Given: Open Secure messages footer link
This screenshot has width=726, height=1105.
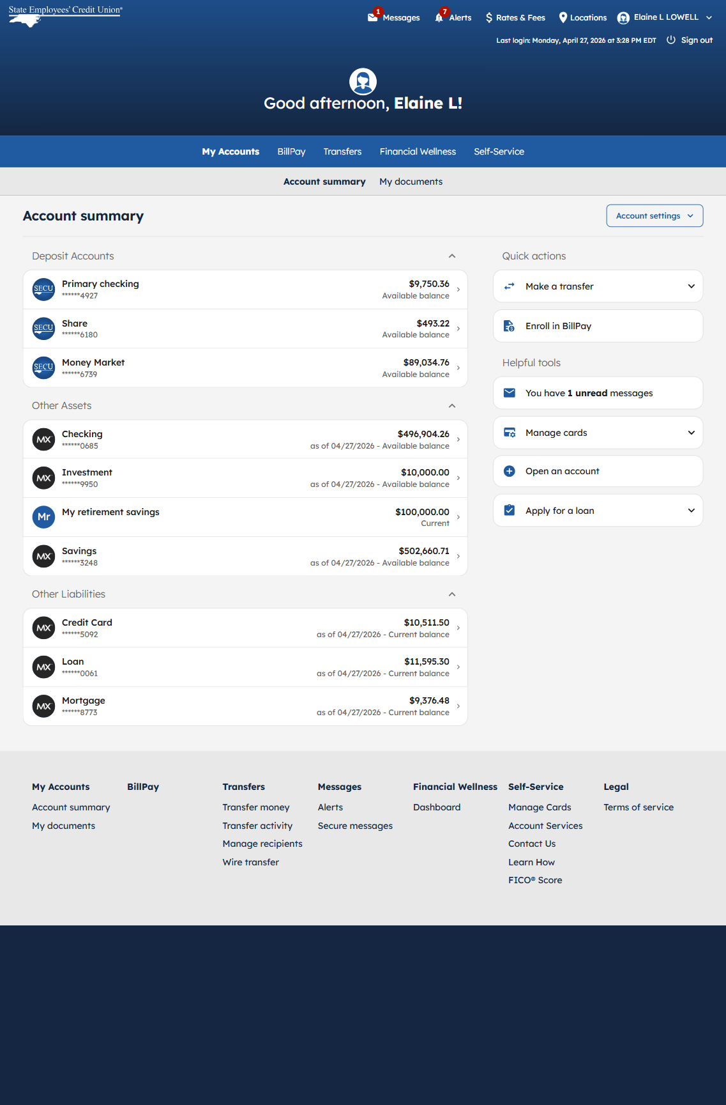Looking at the screenshot, I should tap(355, 826).
